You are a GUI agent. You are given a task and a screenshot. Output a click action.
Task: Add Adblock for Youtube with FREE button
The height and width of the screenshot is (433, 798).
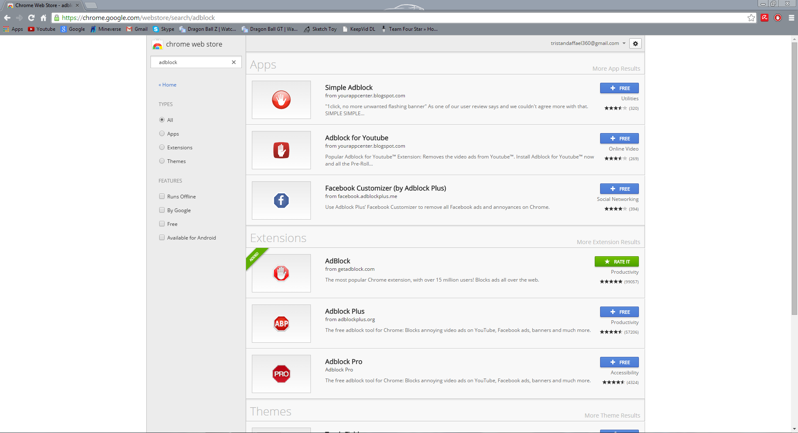[619, 139]
